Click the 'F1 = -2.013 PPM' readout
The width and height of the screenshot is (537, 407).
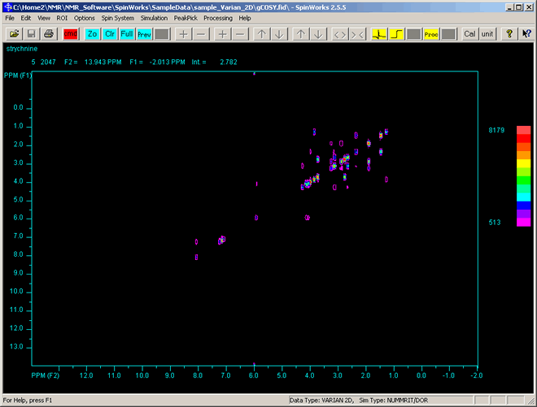coord(157,63)
